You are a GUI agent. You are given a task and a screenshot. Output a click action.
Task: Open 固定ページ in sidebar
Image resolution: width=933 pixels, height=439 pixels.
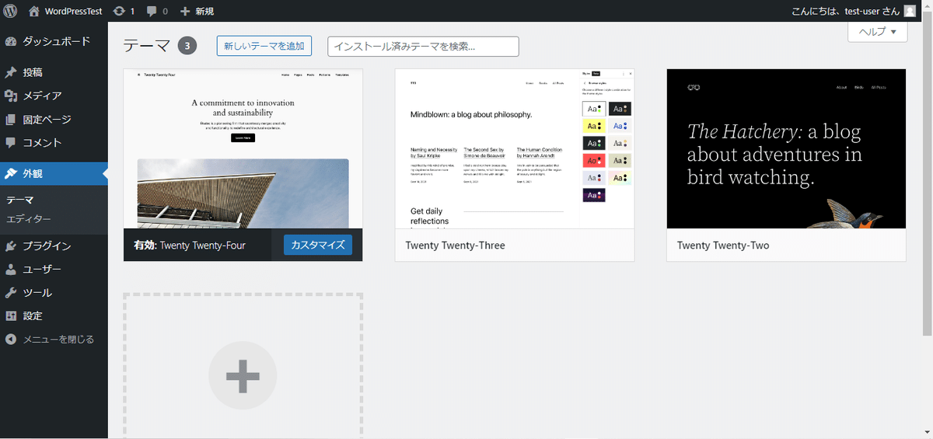pyautogui.click(x=54, y=120)
